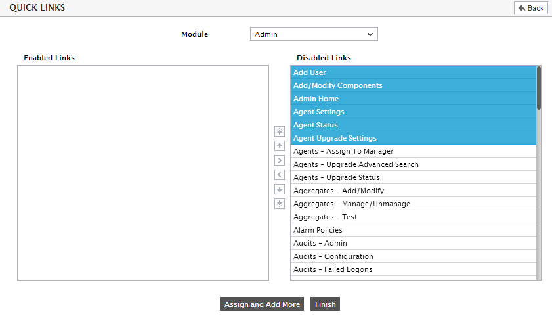Click the move up arrow icon
Image resolution: width=552 pixels, height=320 pixels.
pos(280,146)
